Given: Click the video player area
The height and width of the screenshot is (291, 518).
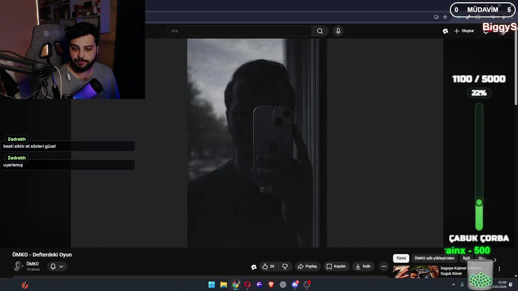Looking at the screenshot, I should coord(257,143).
